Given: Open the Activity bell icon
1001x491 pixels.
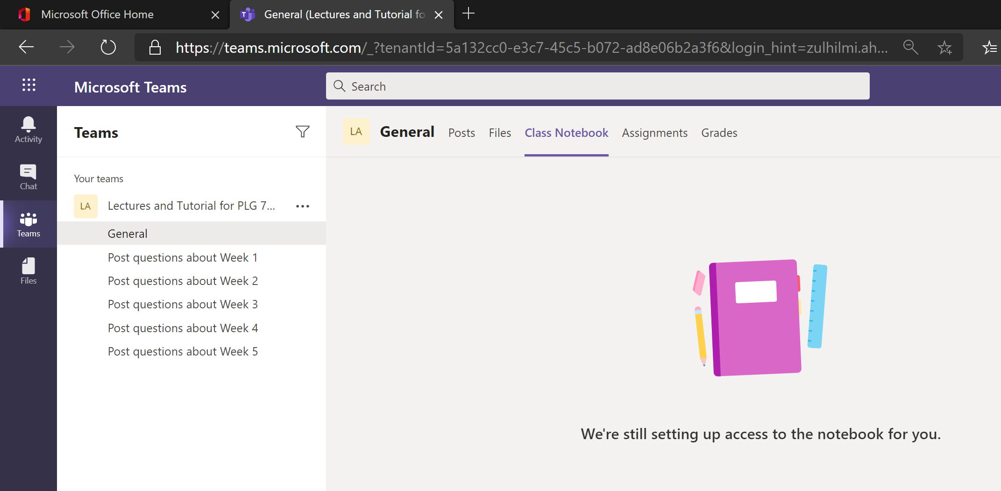Looking at the screenshot, I should coord(28,130).
